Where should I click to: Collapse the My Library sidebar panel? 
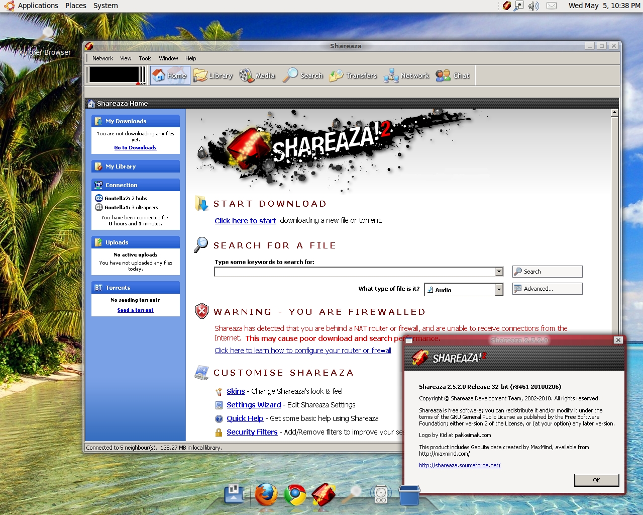[x=135, y=166]
